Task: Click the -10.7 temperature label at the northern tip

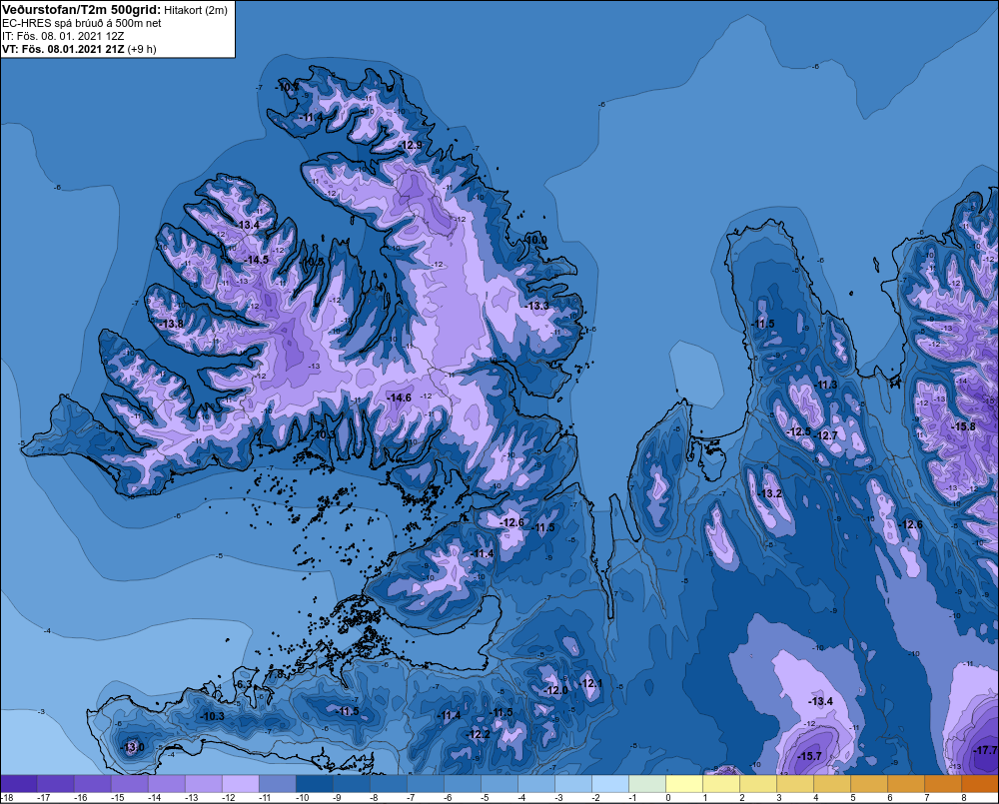Action: point(288,87)
